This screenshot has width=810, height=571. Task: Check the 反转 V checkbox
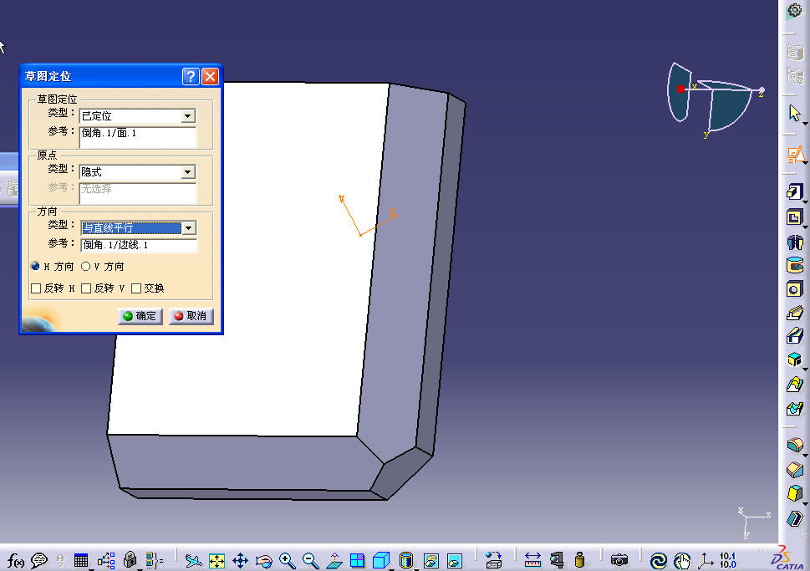86,288
